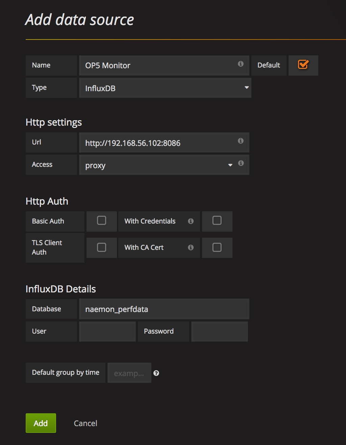Screen dimensions: 346x445
Task: Open the Type dropdown showing InfluxDB
Action: pyautogui.click(x=165, y=88)
